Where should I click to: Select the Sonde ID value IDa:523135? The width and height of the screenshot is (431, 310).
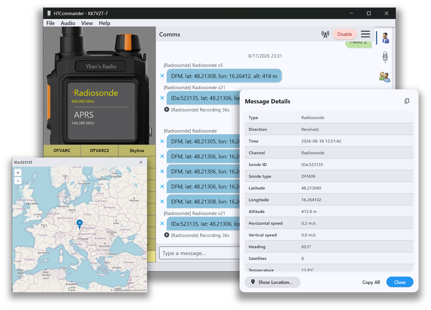pos(312,165)
